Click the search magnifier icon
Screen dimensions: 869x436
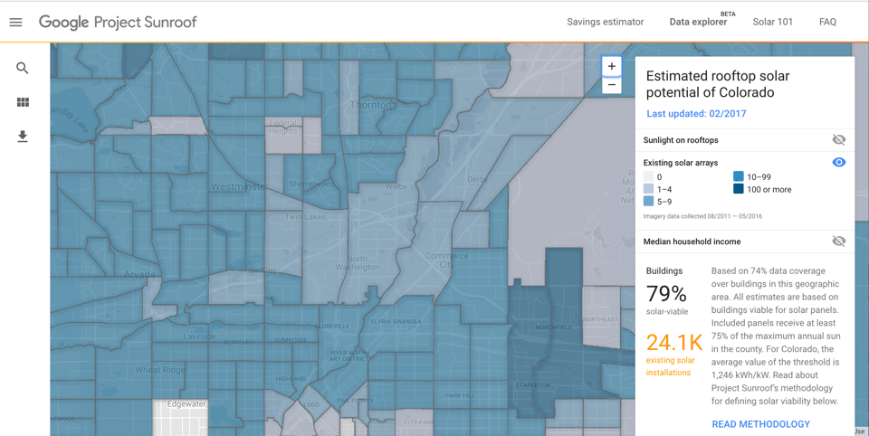point(23,68)
